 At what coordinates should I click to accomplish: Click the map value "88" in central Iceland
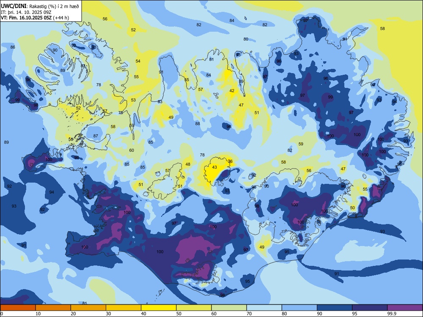pyautogui.click(x=198, y=123)
